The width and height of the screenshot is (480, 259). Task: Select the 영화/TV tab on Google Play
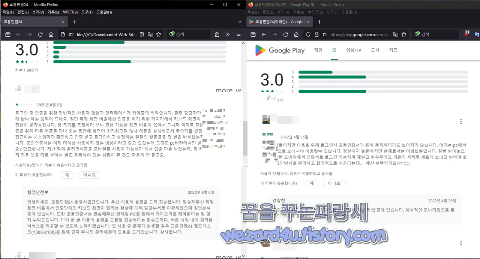354,50
